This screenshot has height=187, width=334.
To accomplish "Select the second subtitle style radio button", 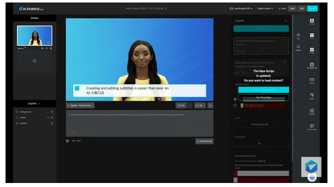I will pos(235,105).
